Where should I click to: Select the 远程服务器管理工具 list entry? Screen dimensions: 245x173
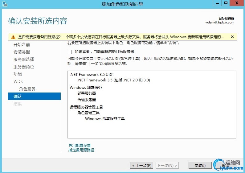tap(86, 107)
